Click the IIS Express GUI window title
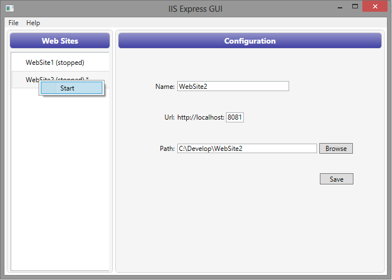 pyautogui.click(x=195, y=9)
